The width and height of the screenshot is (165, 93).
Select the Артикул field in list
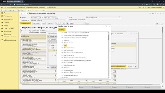click(x=67, y=40)
